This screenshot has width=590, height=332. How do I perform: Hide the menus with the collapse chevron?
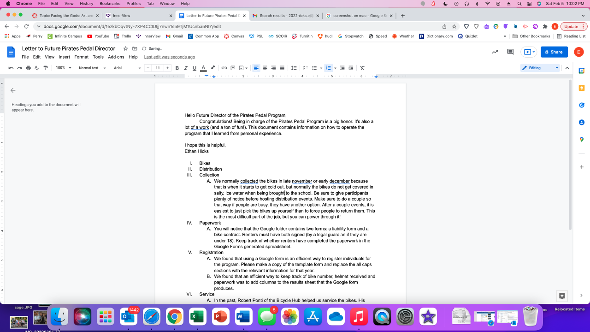point(567,68)
